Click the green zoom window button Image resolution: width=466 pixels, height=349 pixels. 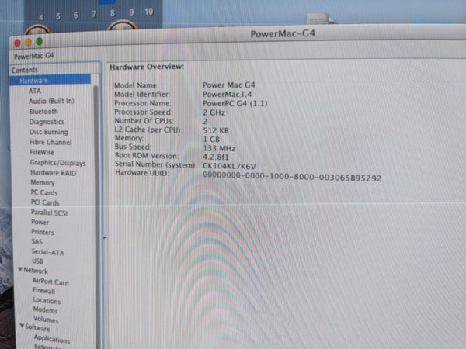click(39, 41)
